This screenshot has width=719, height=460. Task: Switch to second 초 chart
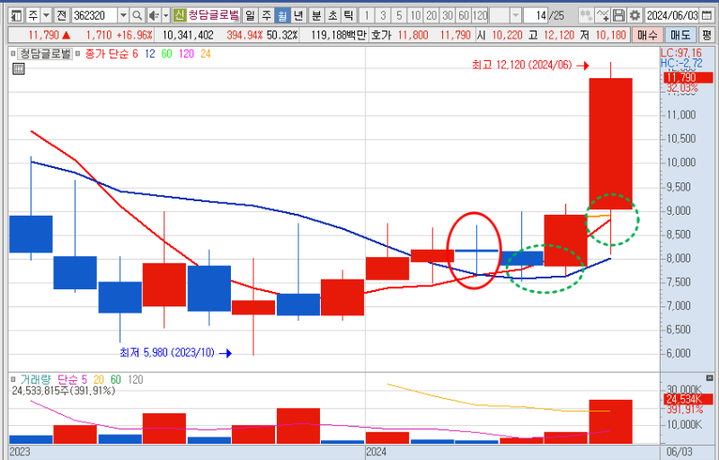(x=333, y=15)
